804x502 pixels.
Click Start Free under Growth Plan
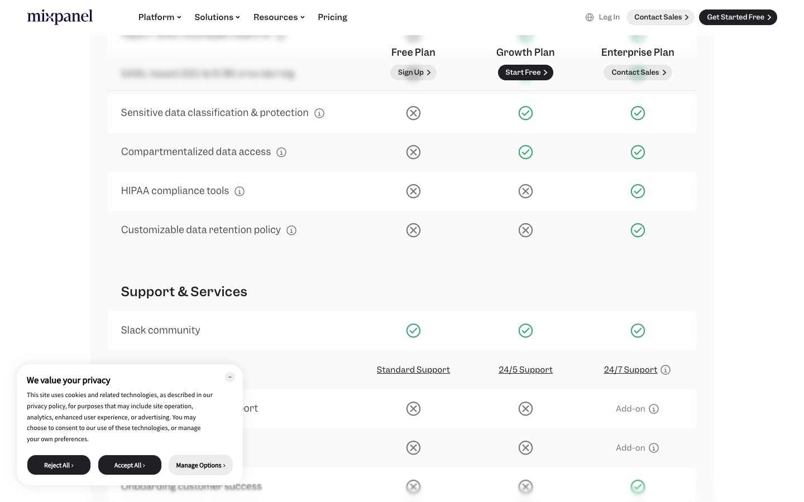(525, 73)
